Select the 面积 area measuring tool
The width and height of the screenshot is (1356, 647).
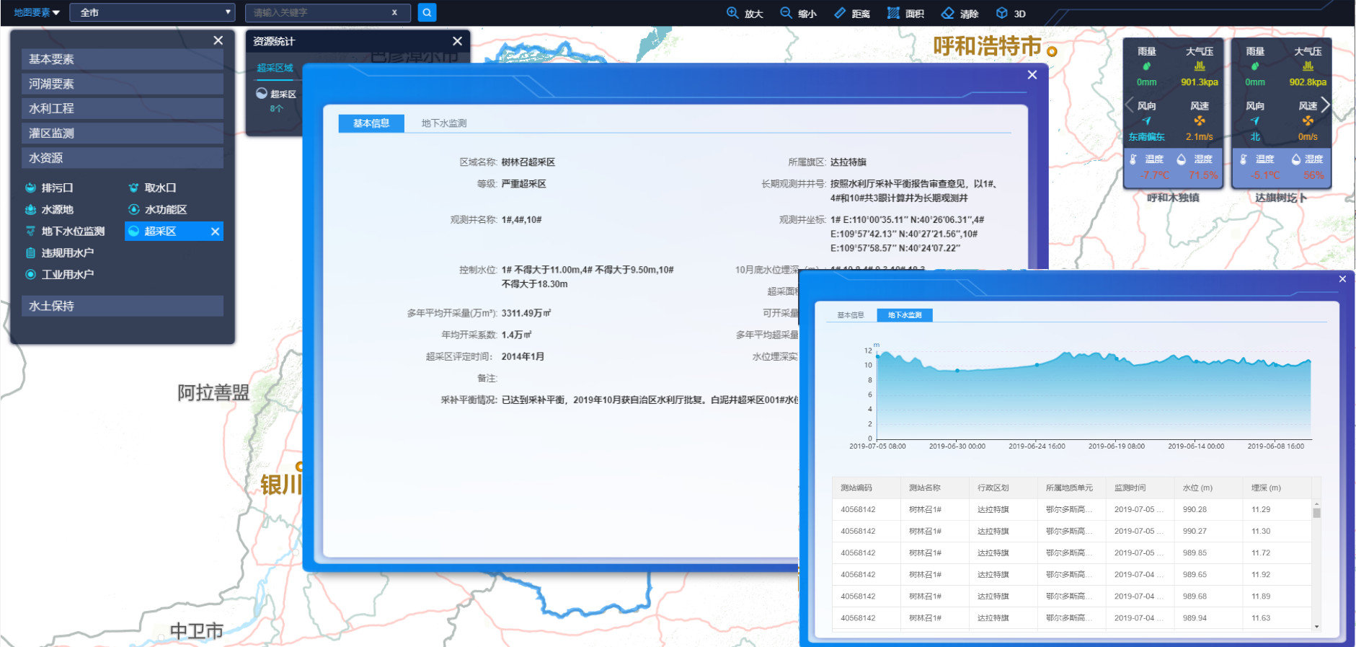tap(905, 13)
